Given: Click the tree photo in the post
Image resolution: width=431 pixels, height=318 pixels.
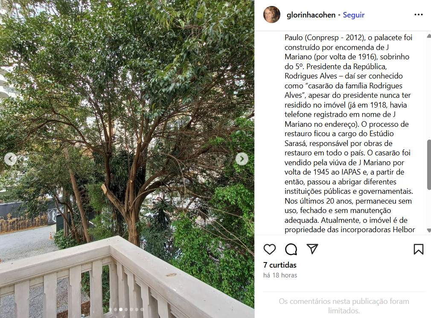Looking at the screenshot, I should (x=127, y=159).
